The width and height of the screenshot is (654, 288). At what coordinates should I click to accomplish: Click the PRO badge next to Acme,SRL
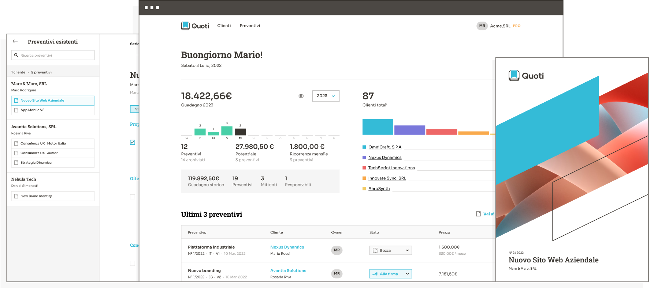[517, 26]
